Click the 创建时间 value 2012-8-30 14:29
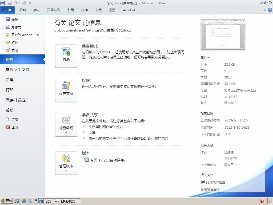The width and height of the screenshot is (273, 205). click(237, 127)
